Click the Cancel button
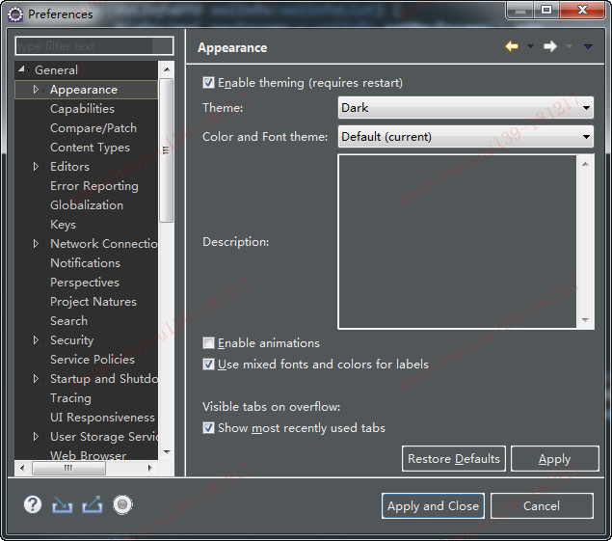Image resolution: width=612 pixels, height=541 pixels. coord(542,506)
